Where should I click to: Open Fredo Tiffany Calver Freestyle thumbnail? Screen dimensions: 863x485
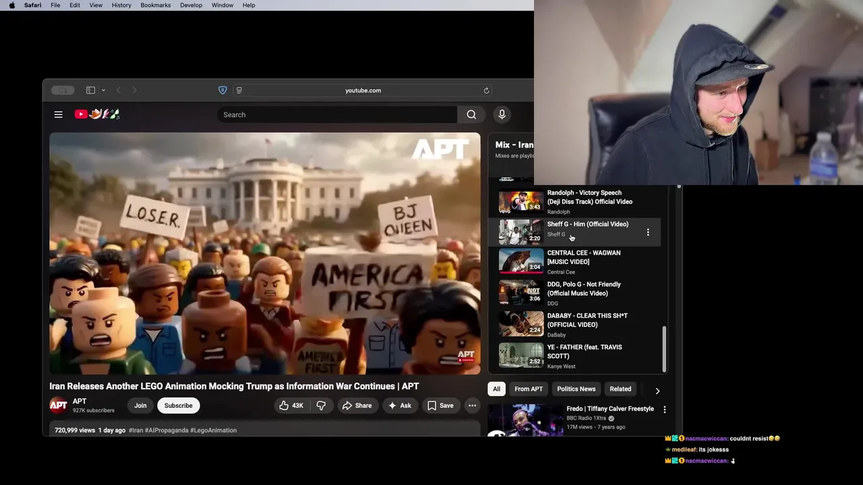click(525, 420)
